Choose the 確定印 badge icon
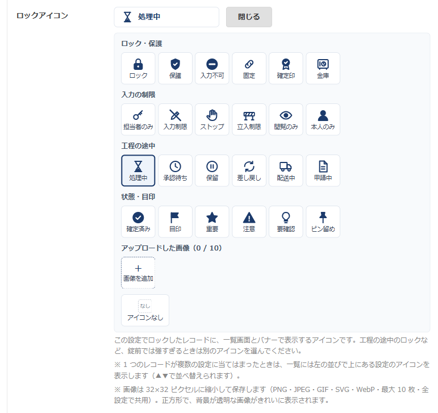 (286, 68)
